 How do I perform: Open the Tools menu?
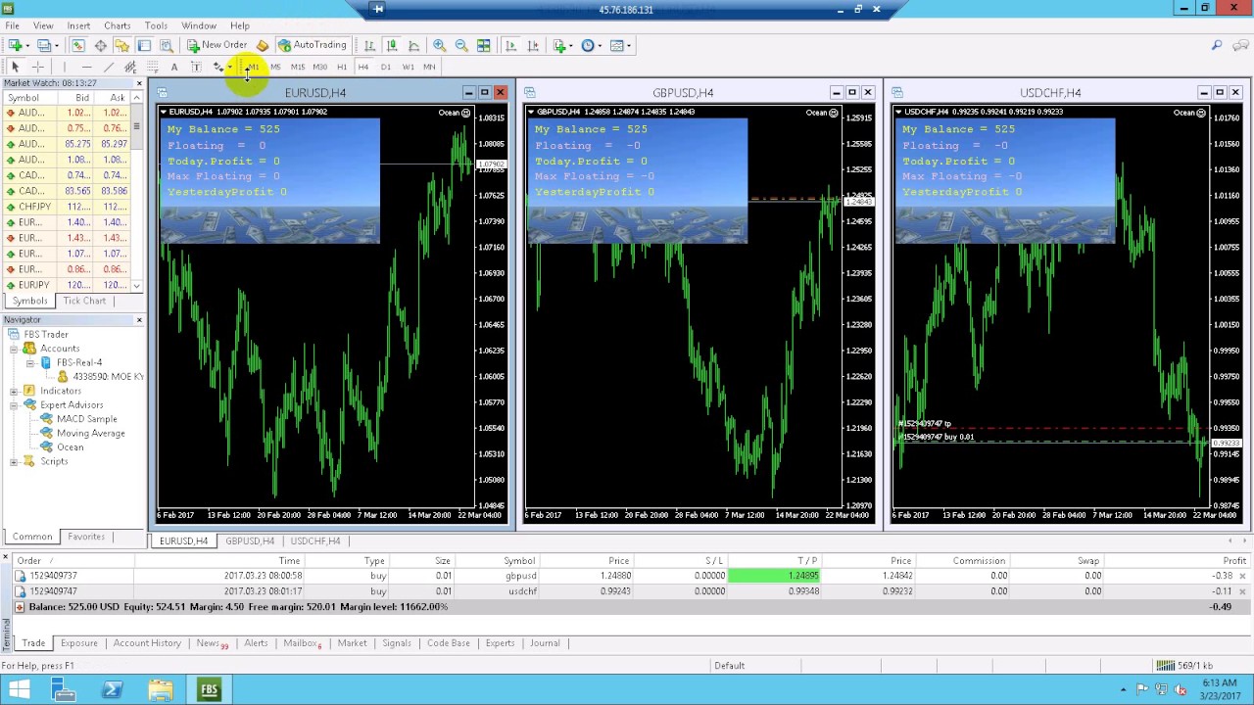pyautogui.click(x=156, y=25)
